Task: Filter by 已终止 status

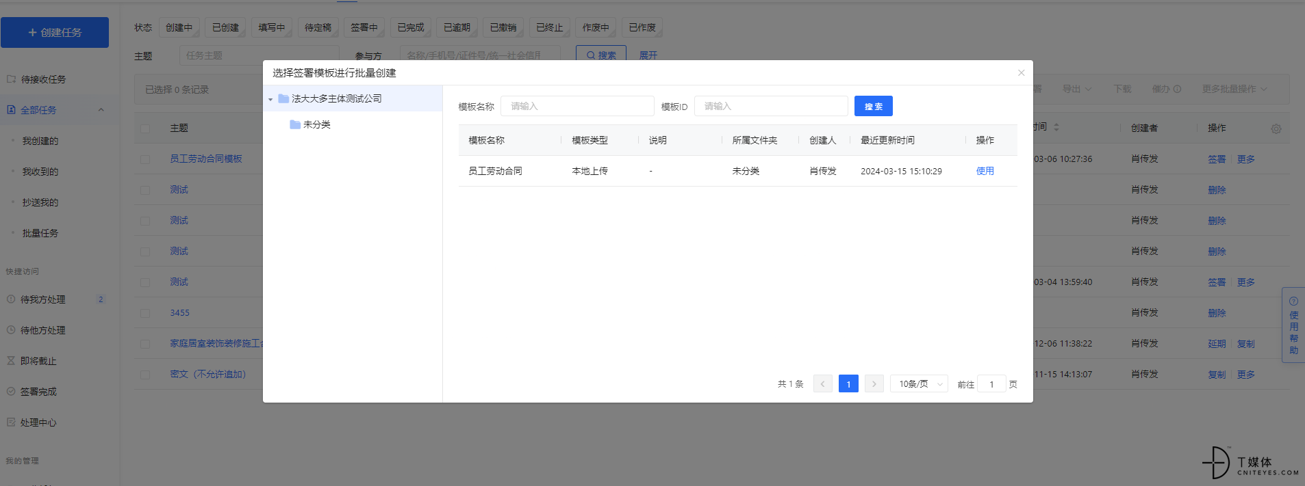Action: (x=549, y=27)
